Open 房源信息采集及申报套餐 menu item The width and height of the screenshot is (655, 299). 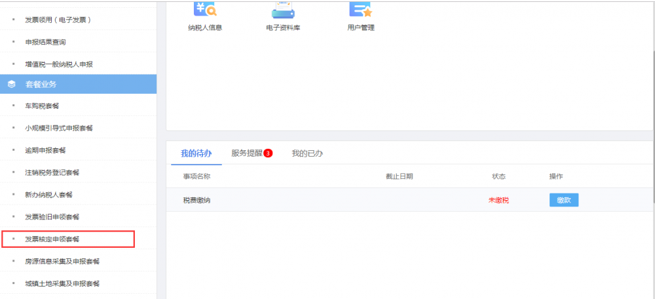[62, 262]
